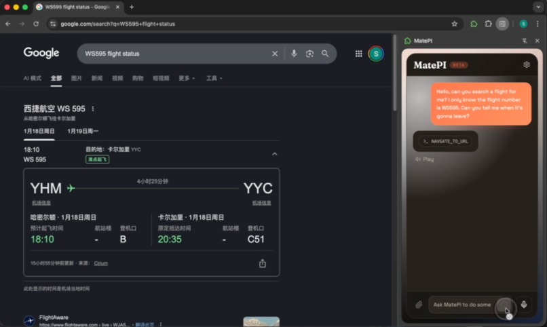This screenshot has height=327, width=547.
Task: Open the FlightAware search result
Action: 54,318
